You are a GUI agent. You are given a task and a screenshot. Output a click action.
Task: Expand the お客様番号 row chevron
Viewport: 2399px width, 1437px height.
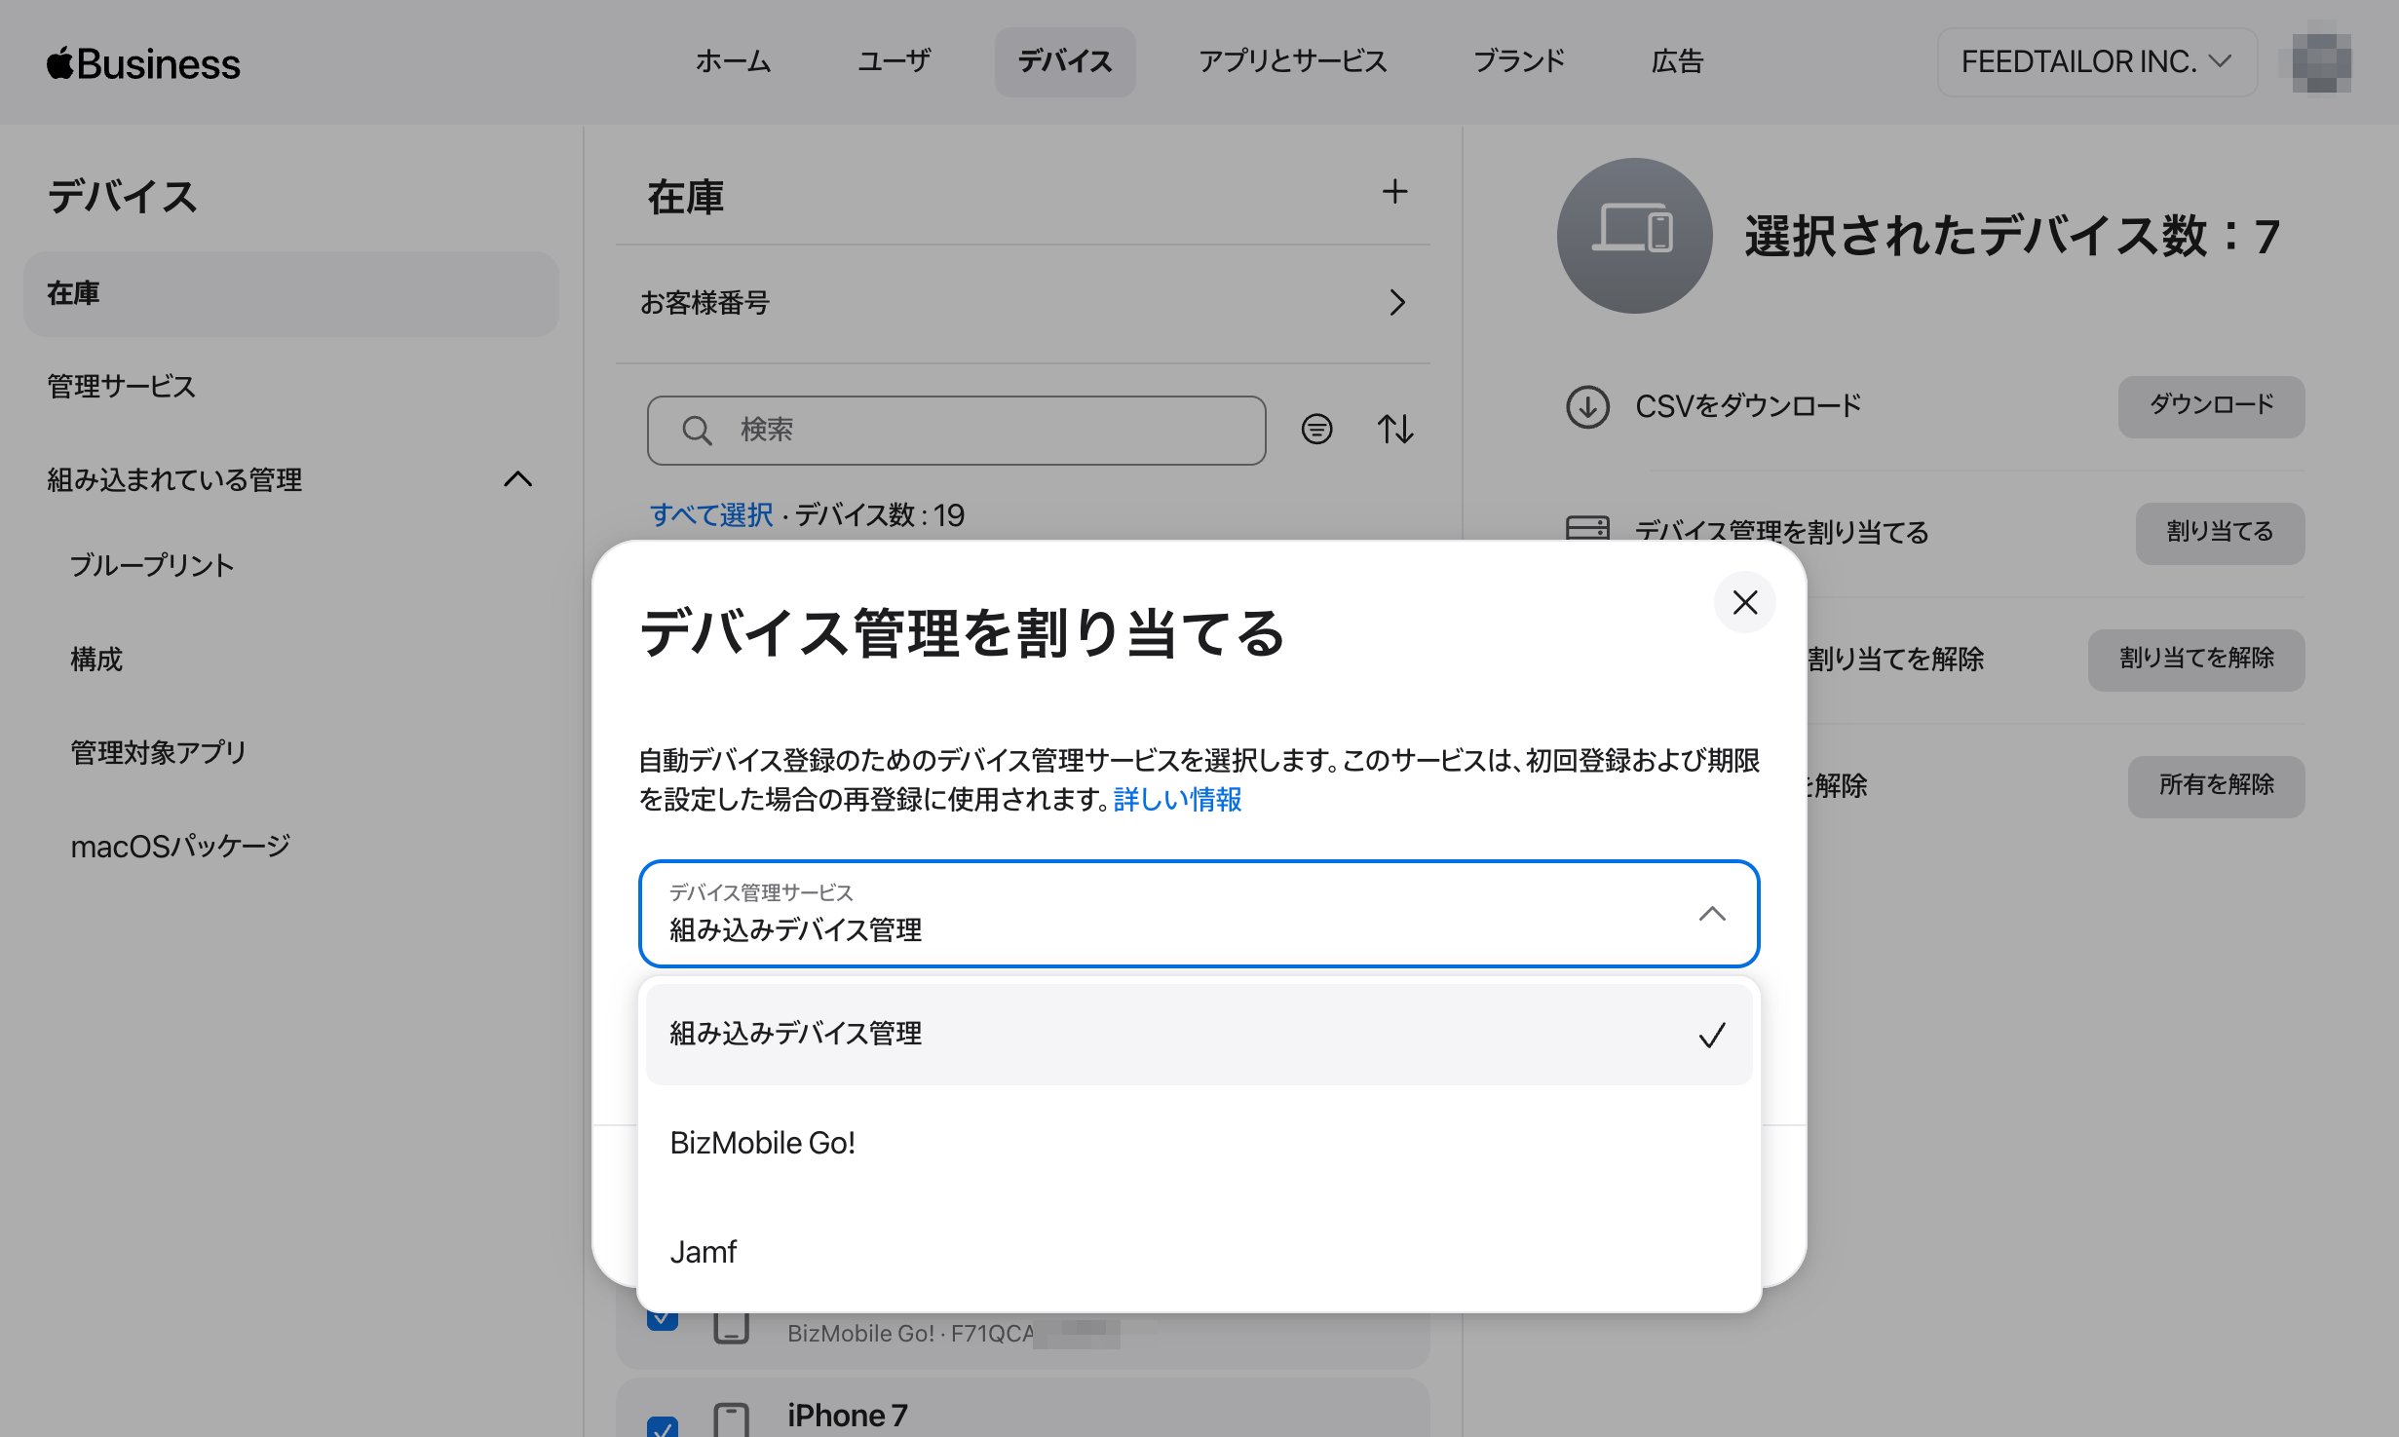[1397, 303]
